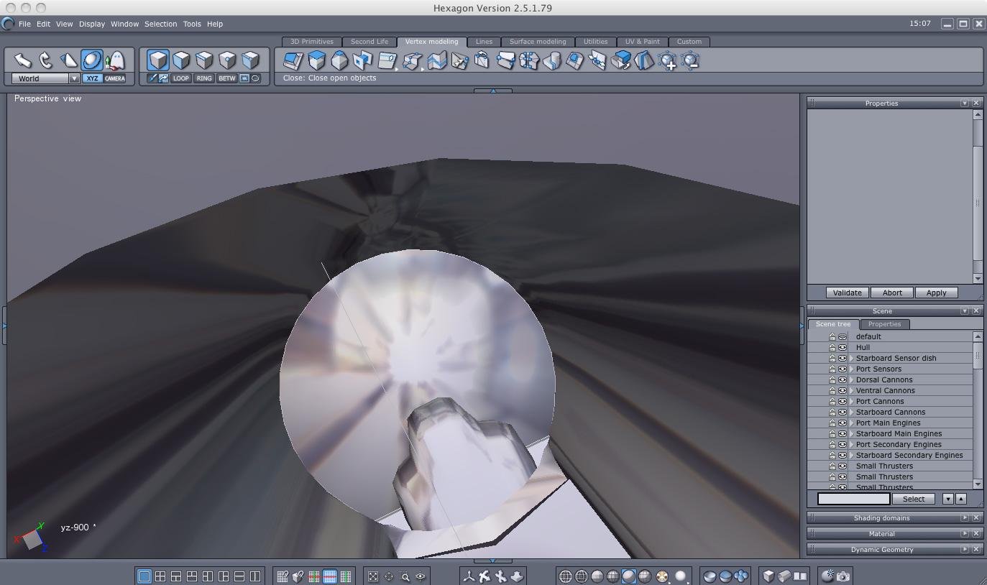The image size is (987, 585).
Task: Hide the Hull object via eye icon
Action: tap(843, 347)
